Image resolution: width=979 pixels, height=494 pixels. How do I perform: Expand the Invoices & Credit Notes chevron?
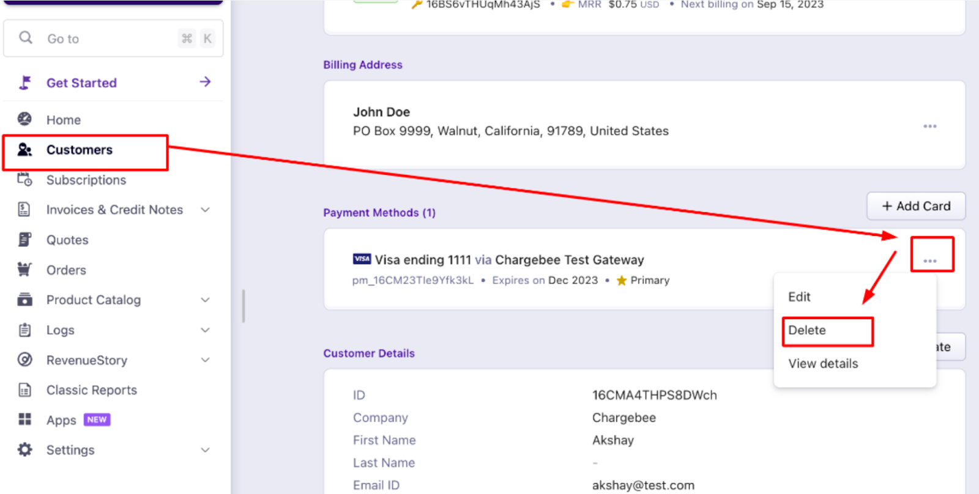[x=206, y=210]
